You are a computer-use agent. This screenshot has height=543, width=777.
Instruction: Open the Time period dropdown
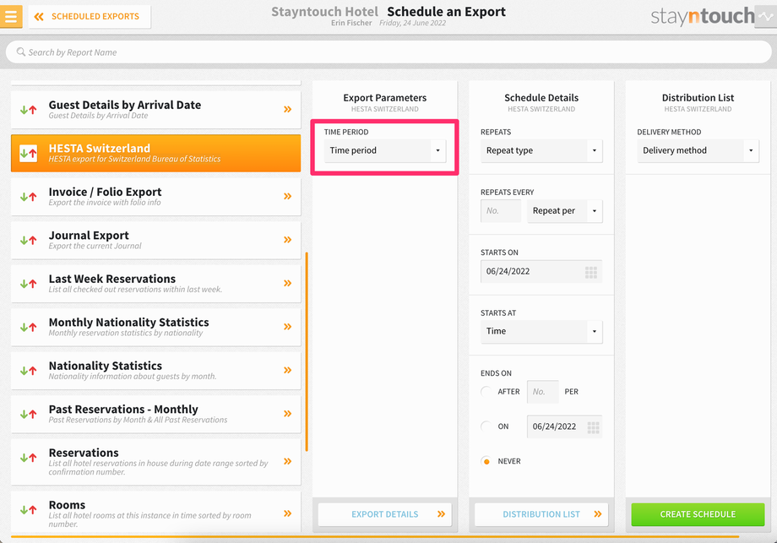[x=385, y=150]
